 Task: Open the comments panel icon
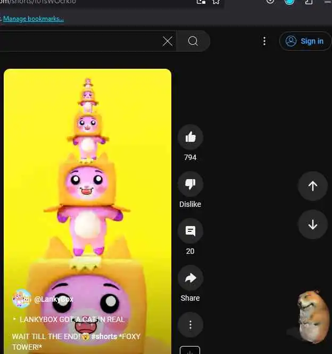pyautogui.click(x=190, y=231)
